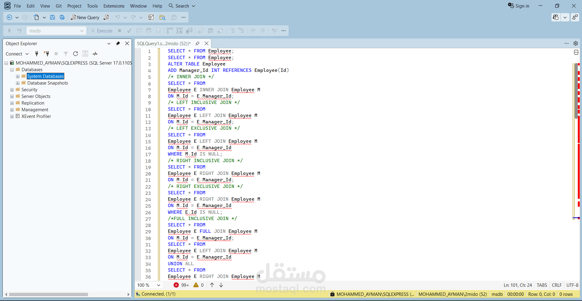Click the Find in Files folder icon

[162, 18]
